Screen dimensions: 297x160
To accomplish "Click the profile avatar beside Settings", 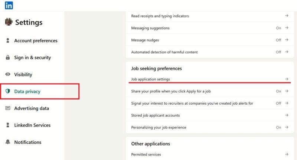I will coord(9,22).
